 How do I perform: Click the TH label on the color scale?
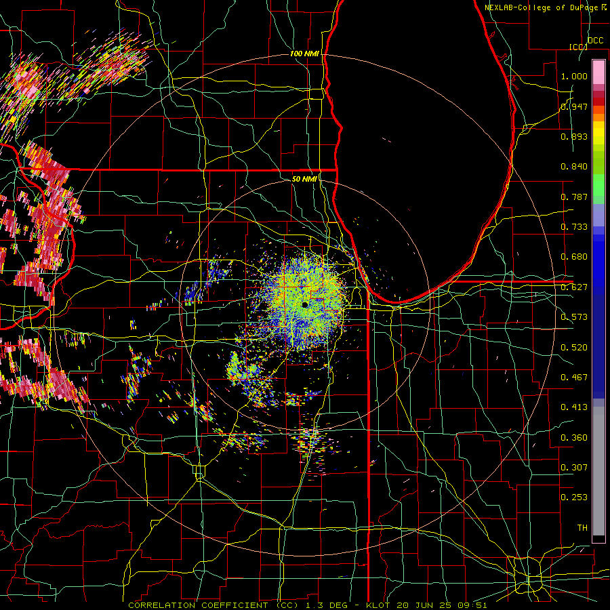(582, 528)
